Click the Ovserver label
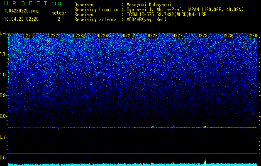This screenshot has height=166, width=261. point(84,5)
